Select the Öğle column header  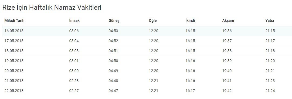153,21
